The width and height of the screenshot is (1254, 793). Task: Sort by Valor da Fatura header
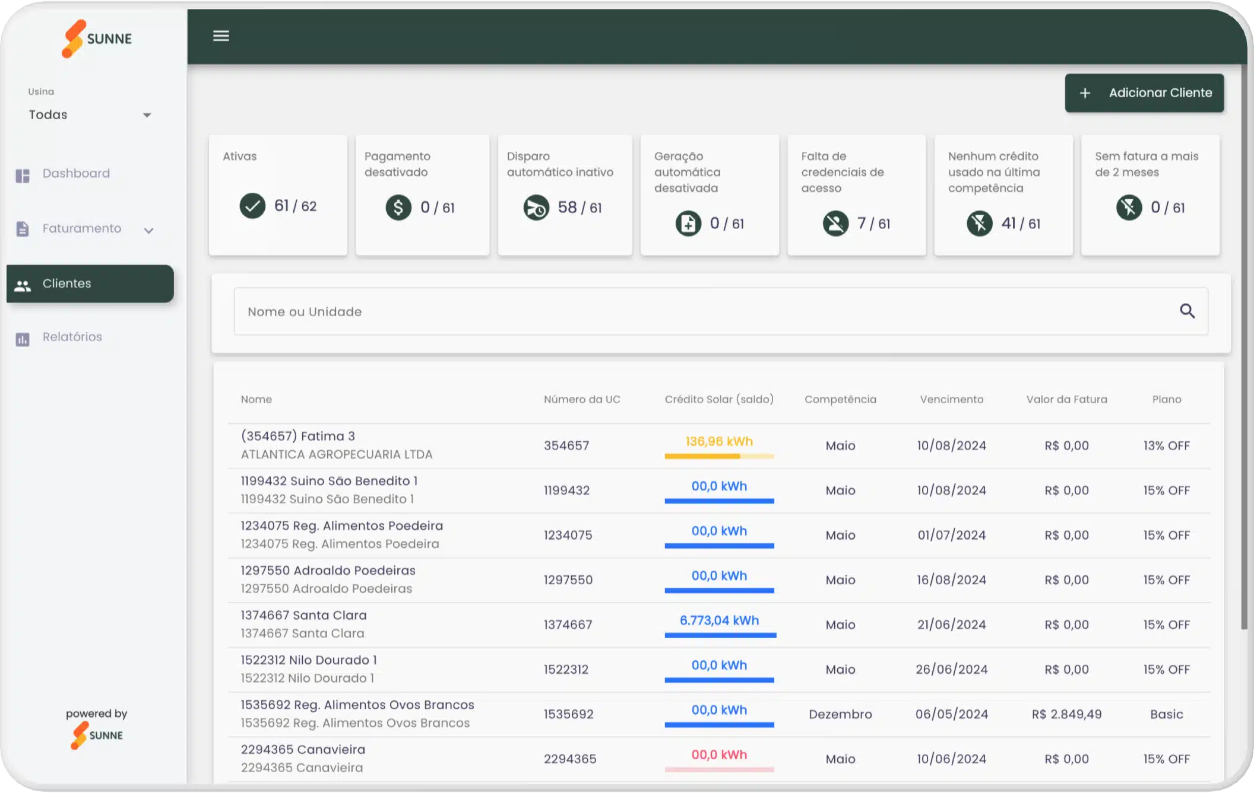tap(1066, 399)
